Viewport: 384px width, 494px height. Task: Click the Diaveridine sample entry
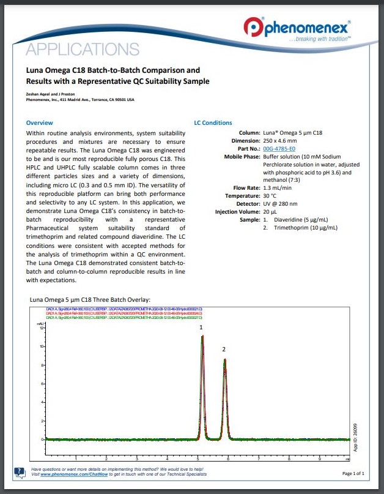[298, 219]
